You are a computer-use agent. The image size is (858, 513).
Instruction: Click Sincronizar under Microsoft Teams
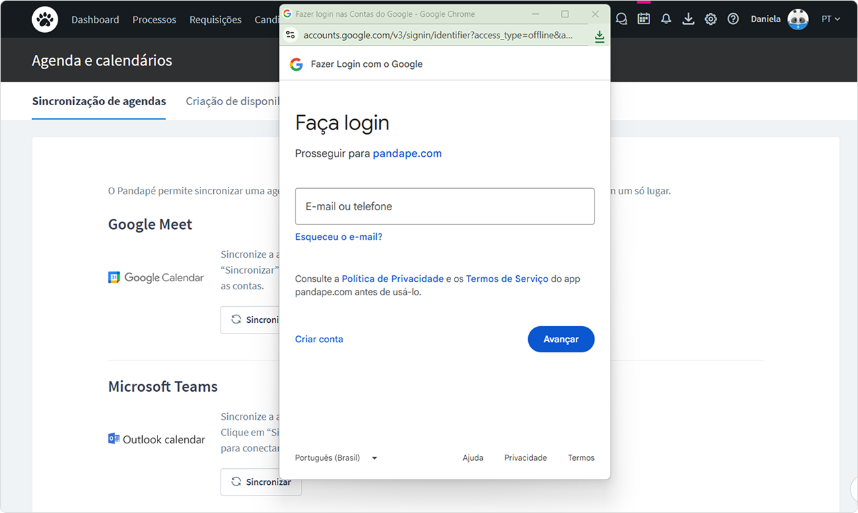click(261, 482)
